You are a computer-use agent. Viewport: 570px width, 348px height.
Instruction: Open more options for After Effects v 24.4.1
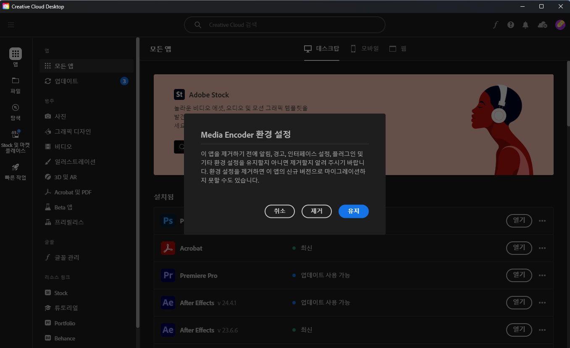(x=542, y=303)
